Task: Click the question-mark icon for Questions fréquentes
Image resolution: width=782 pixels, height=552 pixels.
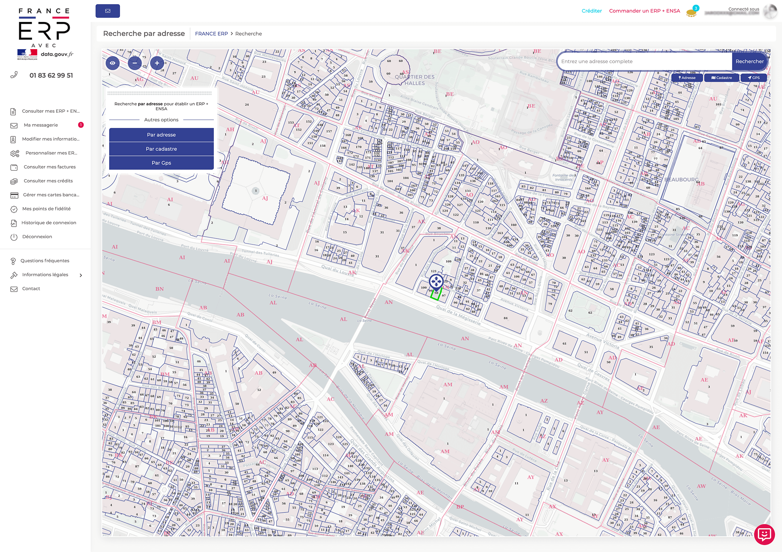Action: click(x=13, y=261)
